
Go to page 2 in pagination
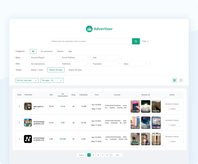(x=94, y=155)
